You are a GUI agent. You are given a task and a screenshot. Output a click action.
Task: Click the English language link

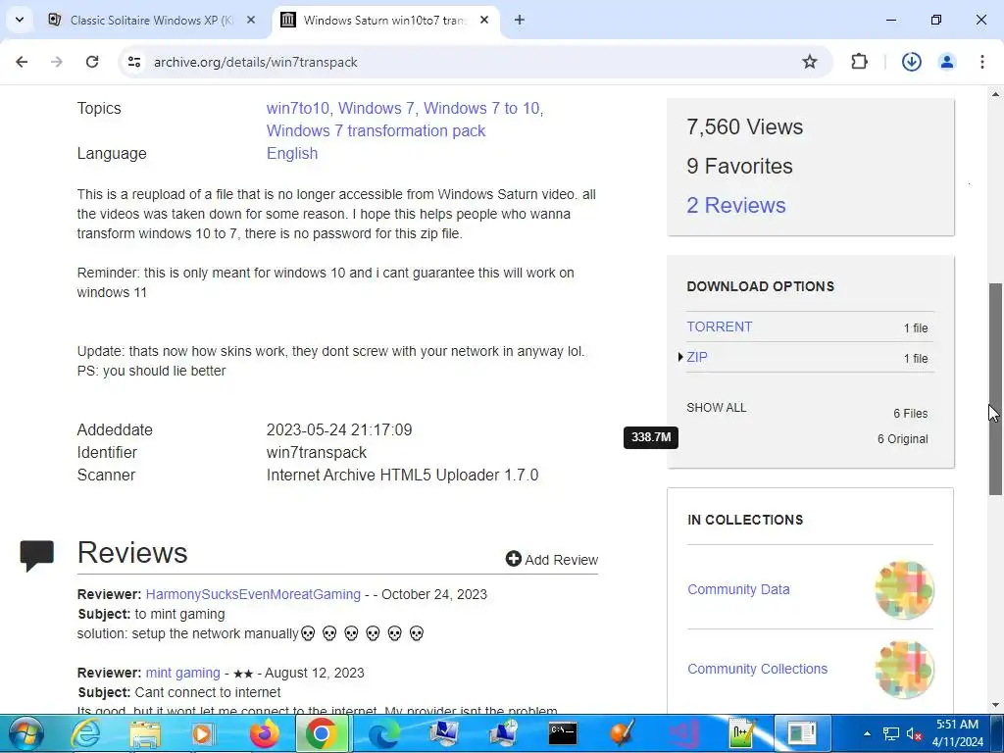(292, 154)
